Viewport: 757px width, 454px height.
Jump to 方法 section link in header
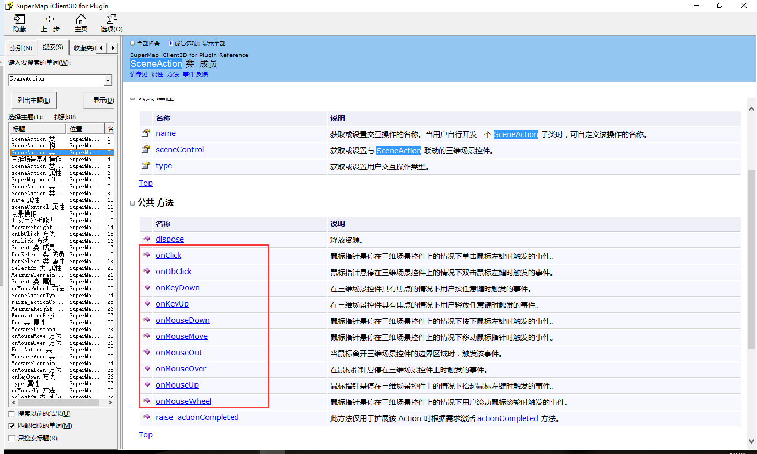pyautogui.click(x=173, y=75)
